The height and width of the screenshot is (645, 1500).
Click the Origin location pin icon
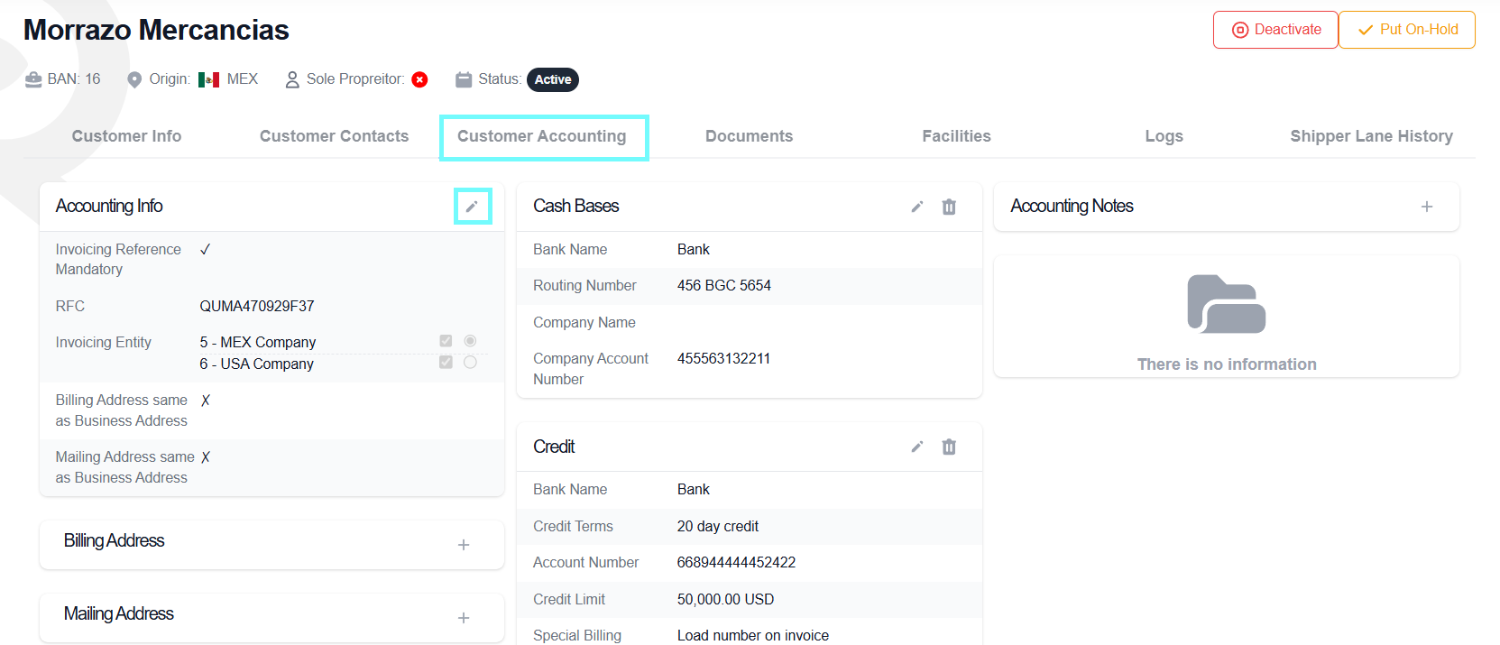point(134,79)
